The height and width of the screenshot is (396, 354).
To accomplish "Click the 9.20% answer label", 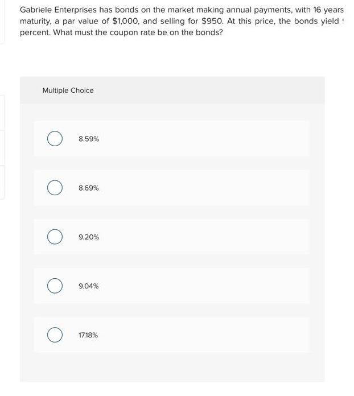I will [x=89, y=237].
